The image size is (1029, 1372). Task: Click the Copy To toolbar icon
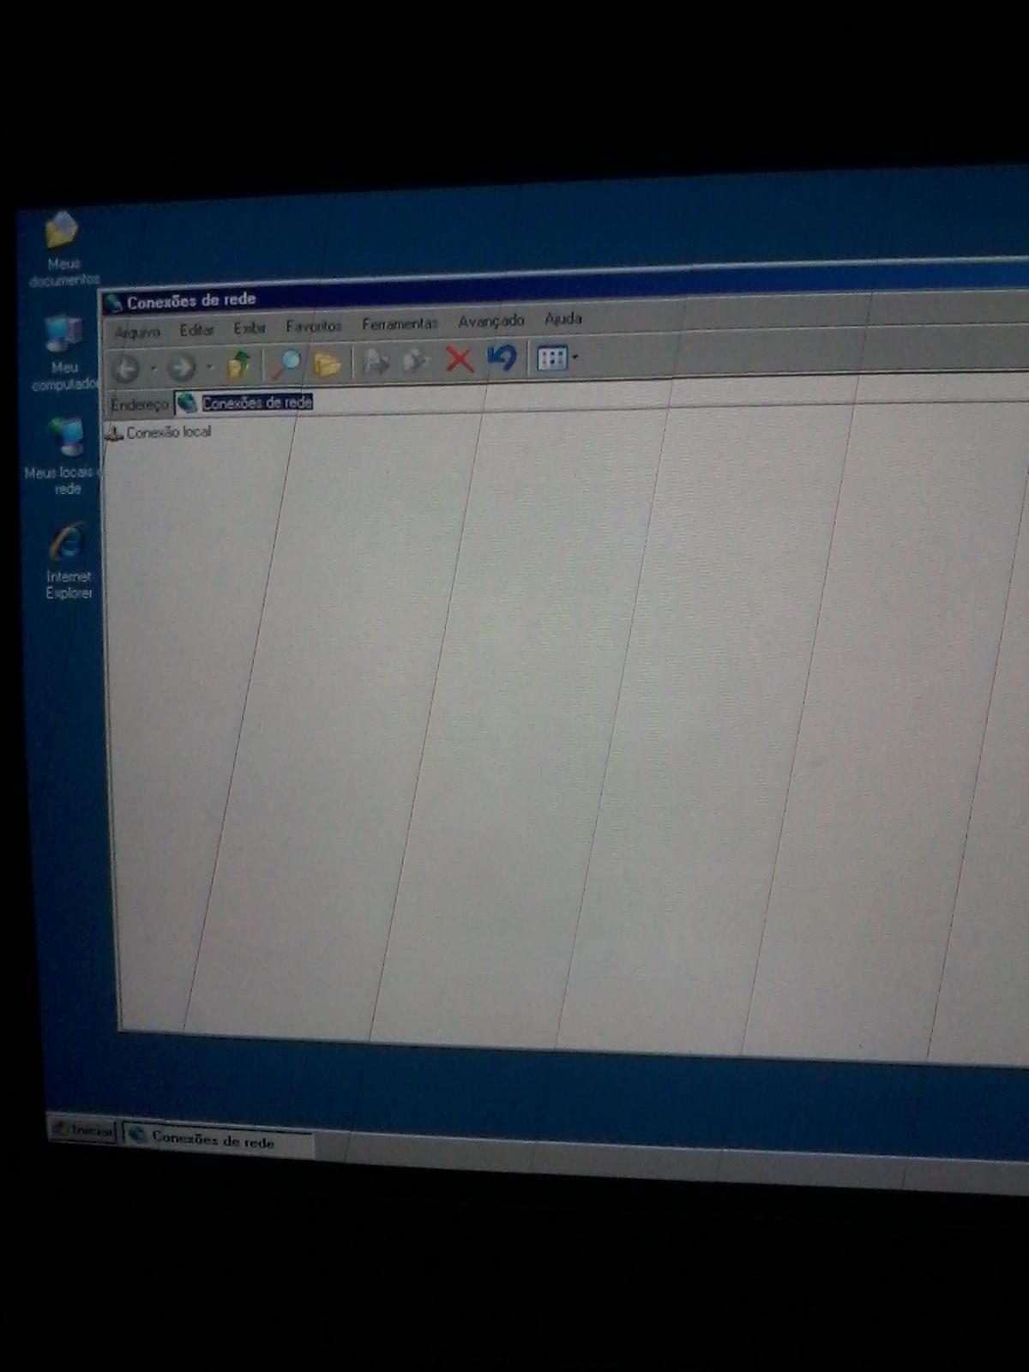[x=416, y=360]
